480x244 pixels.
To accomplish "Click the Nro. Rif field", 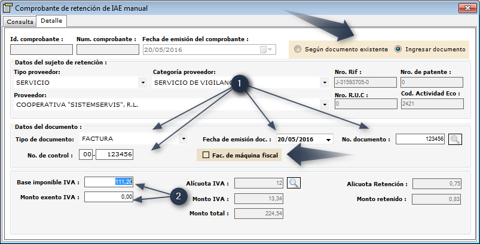I will point(366,82).
